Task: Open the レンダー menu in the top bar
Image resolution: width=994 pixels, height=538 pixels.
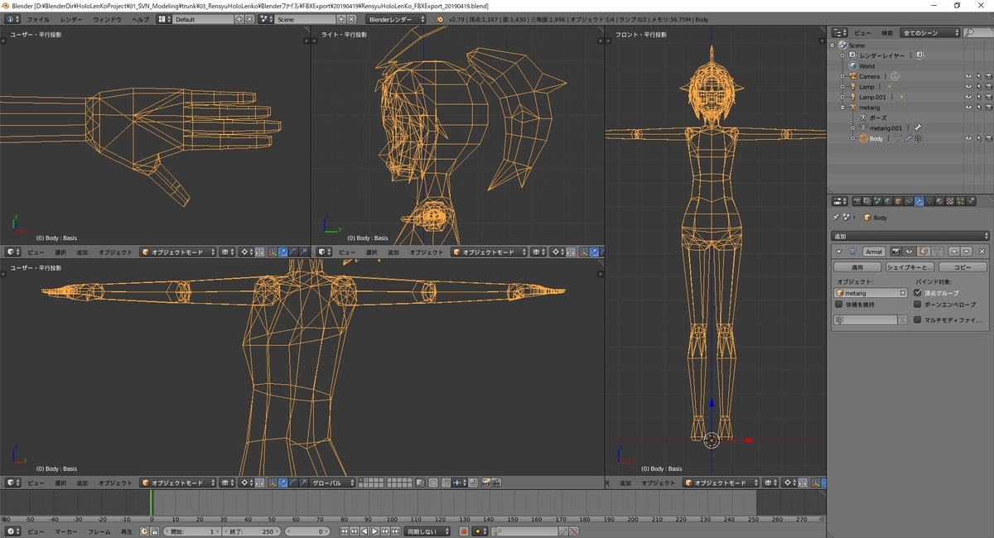Action: point(71,19)
